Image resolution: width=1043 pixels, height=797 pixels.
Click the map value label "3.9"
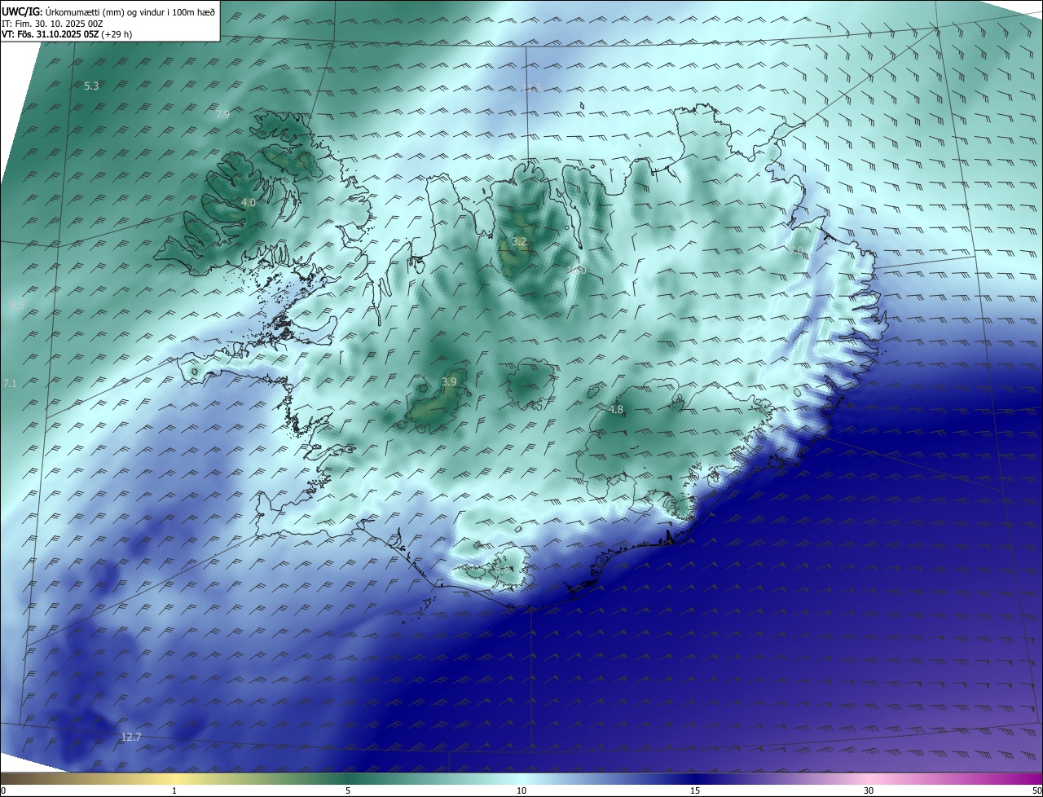pos(449,381)
